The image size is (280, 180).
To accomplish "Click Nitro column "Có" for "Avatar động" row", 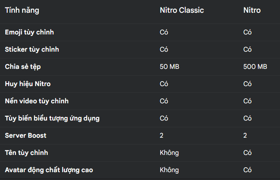I will click(248, 170).
